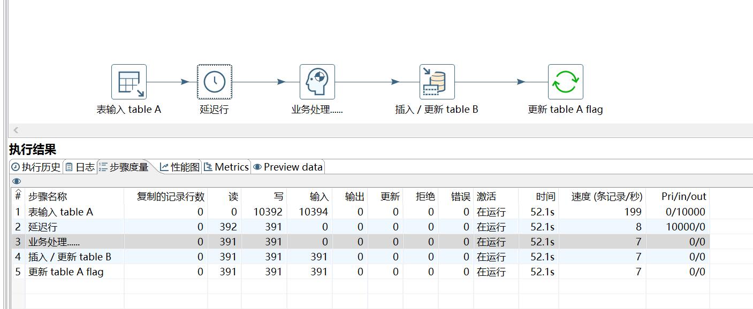
Task: Click the 步骤名称 column header
Action: tap(74, 196)
